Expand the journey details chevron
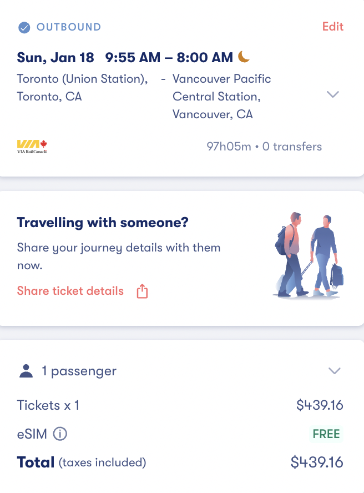 point(333,94)
